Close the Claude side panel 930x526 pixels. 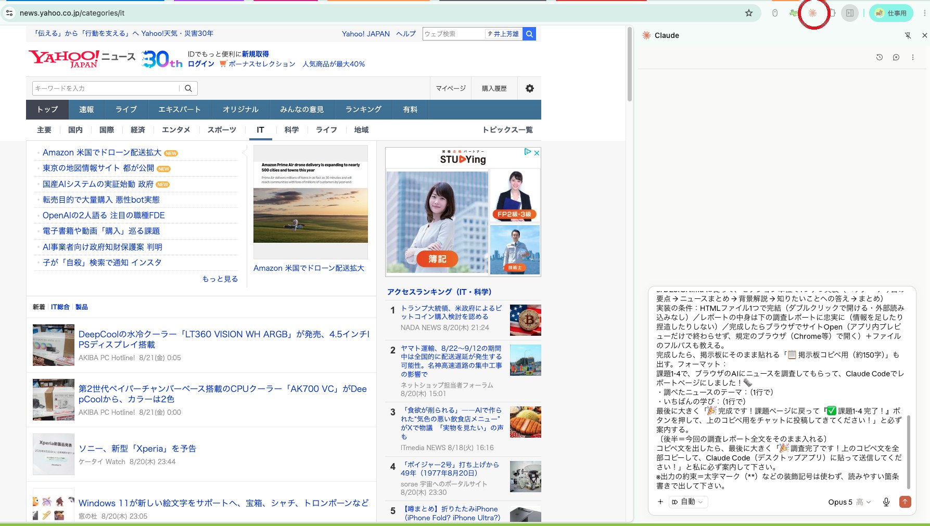click(x=924, y=35)
